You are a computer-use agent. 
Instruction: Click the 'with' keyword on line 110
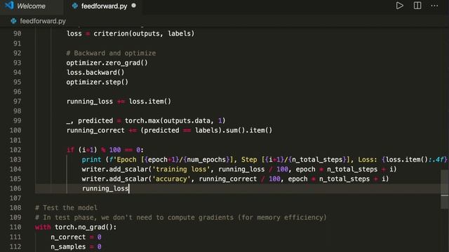(x=43, y=227)
